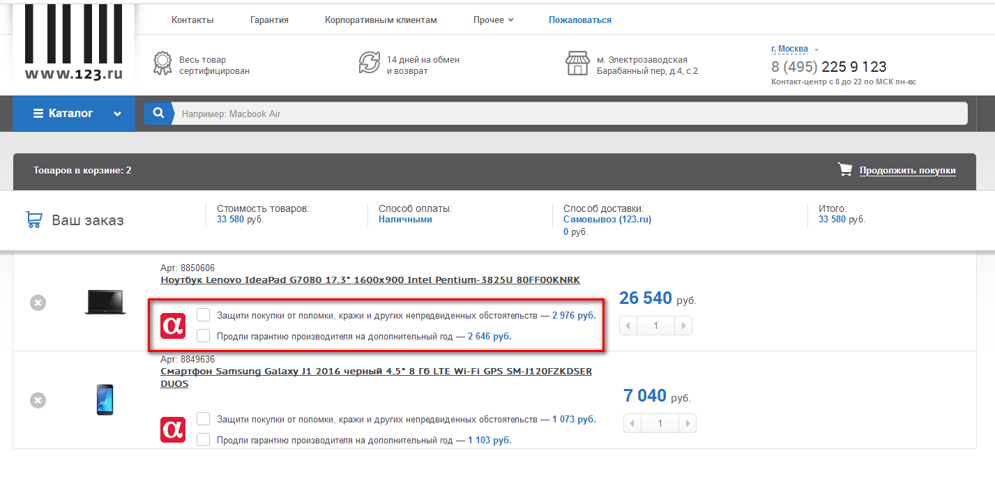Click Alfa logo under Lenovo laptop
995x481 pixels.
[173, 326]
